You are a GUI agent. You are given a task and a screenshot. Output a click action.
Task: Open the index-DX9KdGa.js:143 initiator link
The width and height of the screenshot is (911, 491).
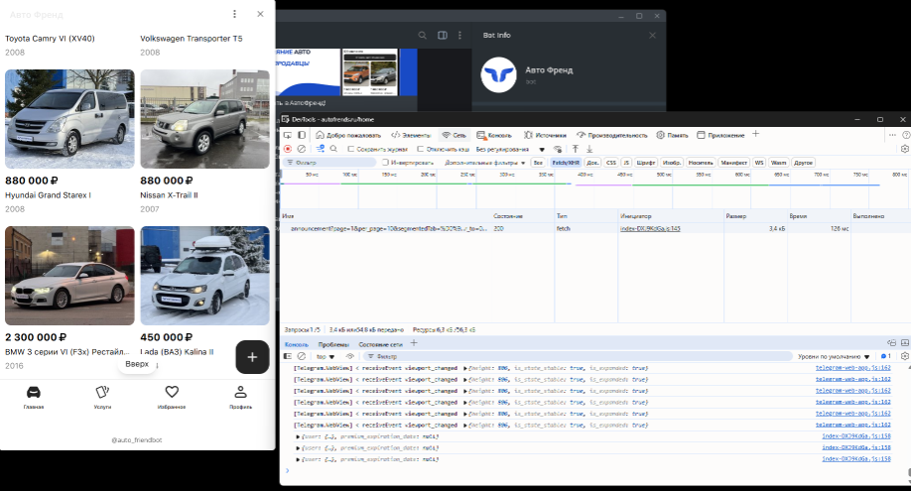pyautogui.click(x=650, y=228)
